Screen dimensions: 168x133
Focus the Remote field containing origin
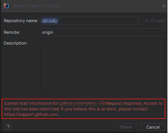click(102, 32)
